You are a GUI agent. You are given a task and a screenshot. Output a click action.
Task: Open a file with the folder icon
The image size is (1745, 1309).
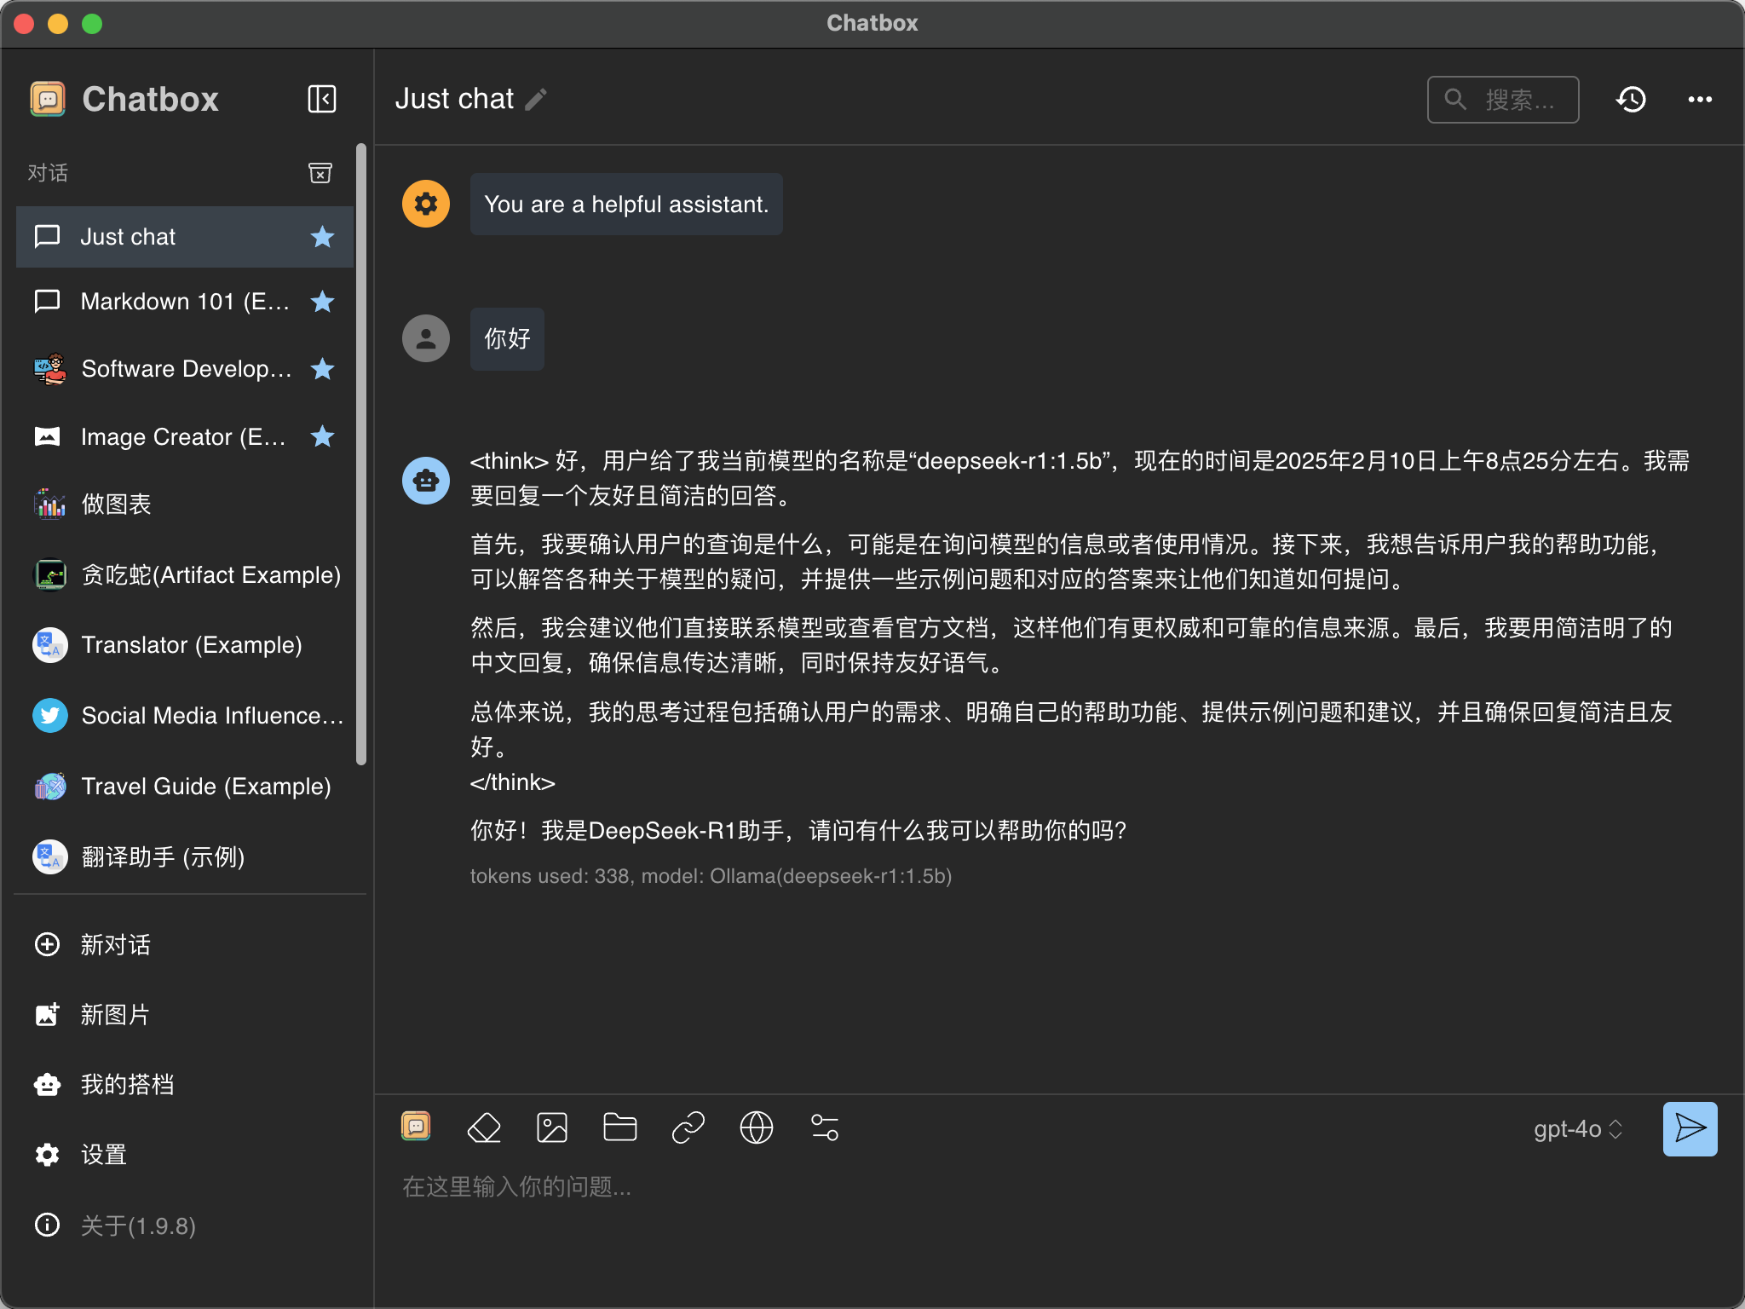(619, 1127)
